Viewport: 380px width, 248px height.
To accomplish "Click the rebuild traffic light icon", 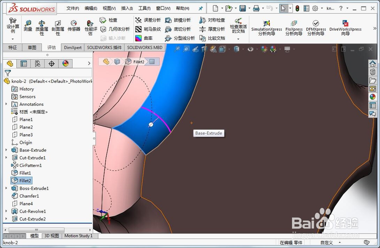I will 298,8.
